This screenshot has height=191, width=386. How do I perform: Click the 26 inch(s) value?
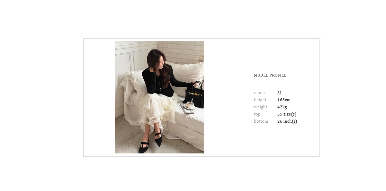[287, 121]
